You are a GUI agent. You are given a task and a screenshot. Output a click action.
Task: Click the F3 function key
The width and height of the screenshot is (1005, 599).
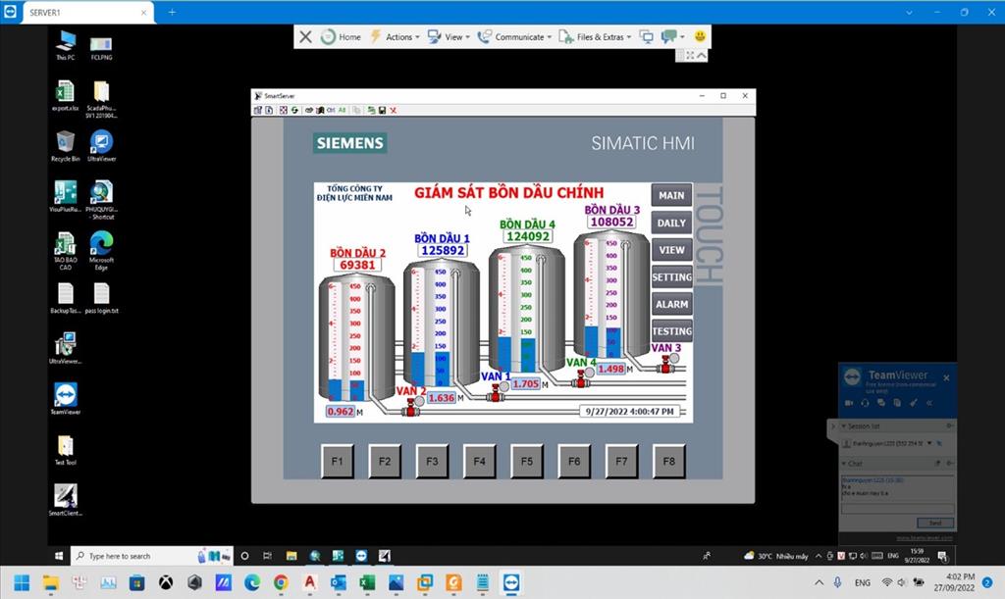(x=432, y=461)
